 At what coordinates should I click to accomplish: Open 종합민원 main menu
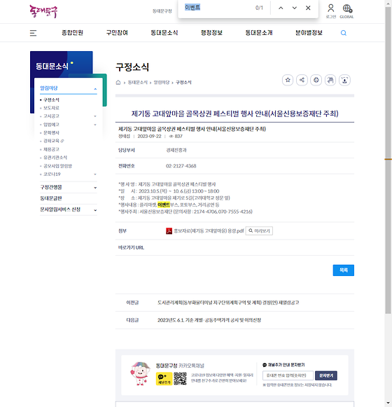tap(72, 33)
